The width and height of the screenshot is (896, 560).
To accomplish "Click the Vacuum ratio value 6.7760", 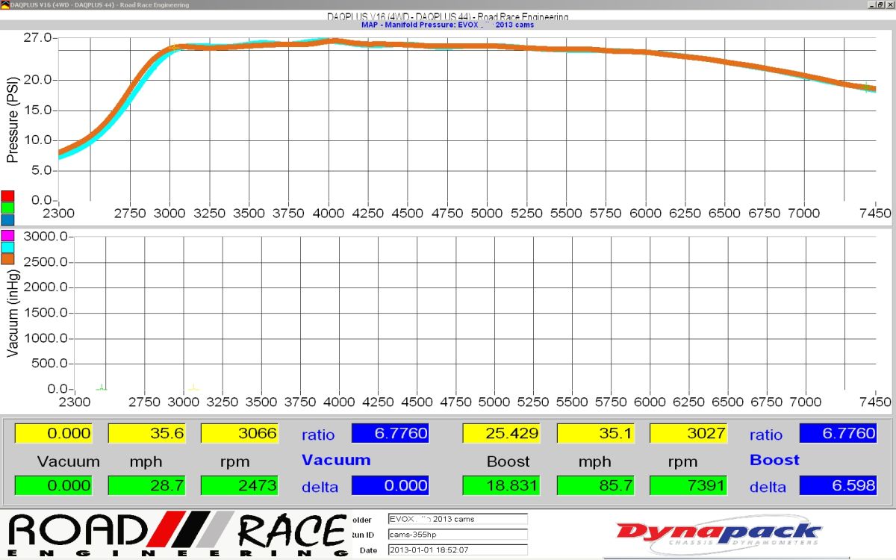I will [390, 434].
